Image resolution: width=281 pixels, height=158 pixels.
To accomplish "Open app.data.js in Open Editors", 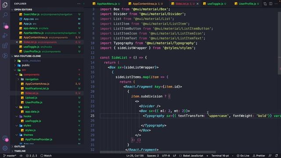I will [30, 28].
